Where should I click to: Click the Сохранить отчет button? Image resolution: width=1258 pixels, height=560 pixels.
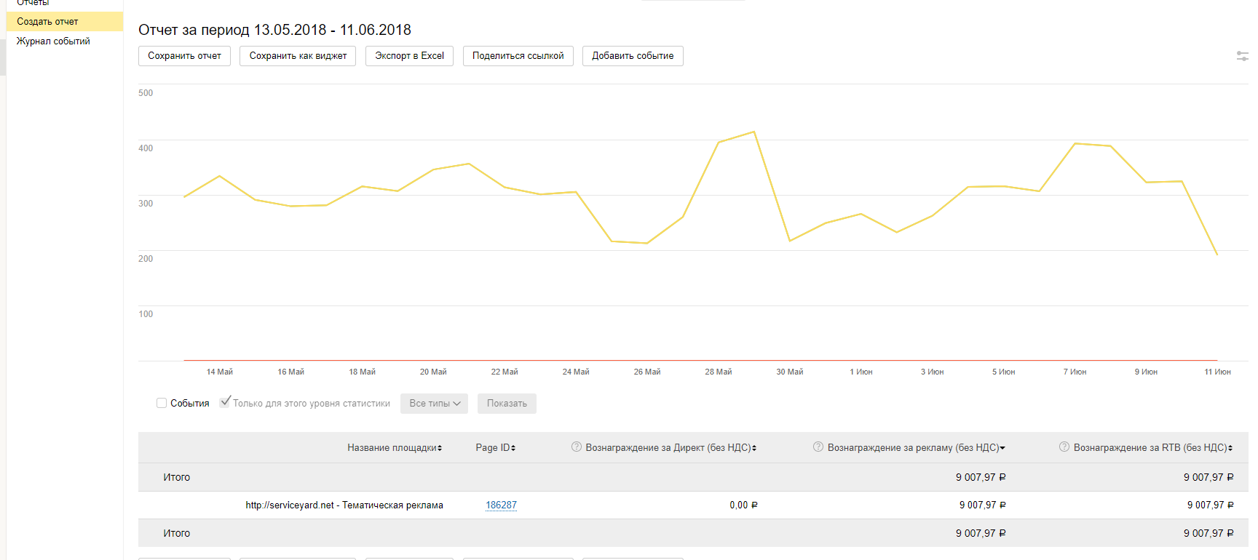(x=184, y=56)
